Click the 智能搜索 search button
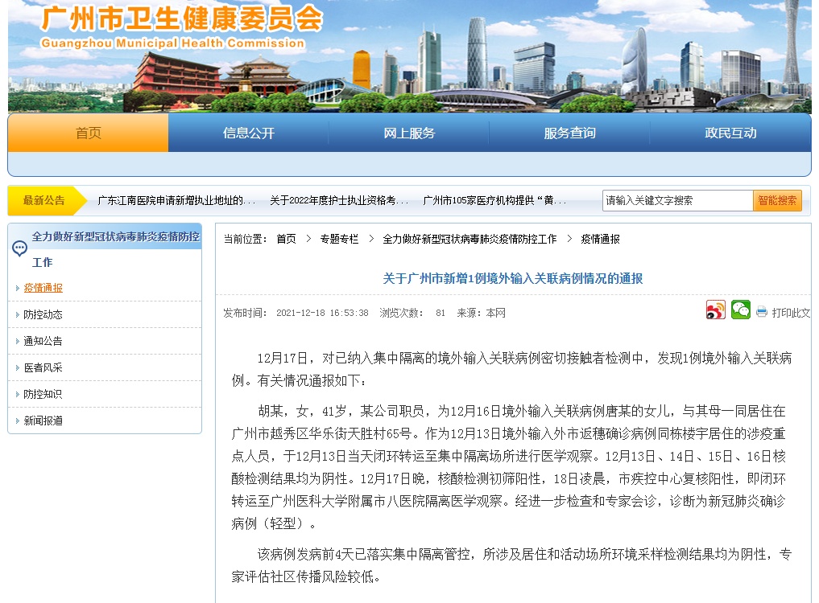The width and height of the screenshot is (819, 603). pos(778,199)
